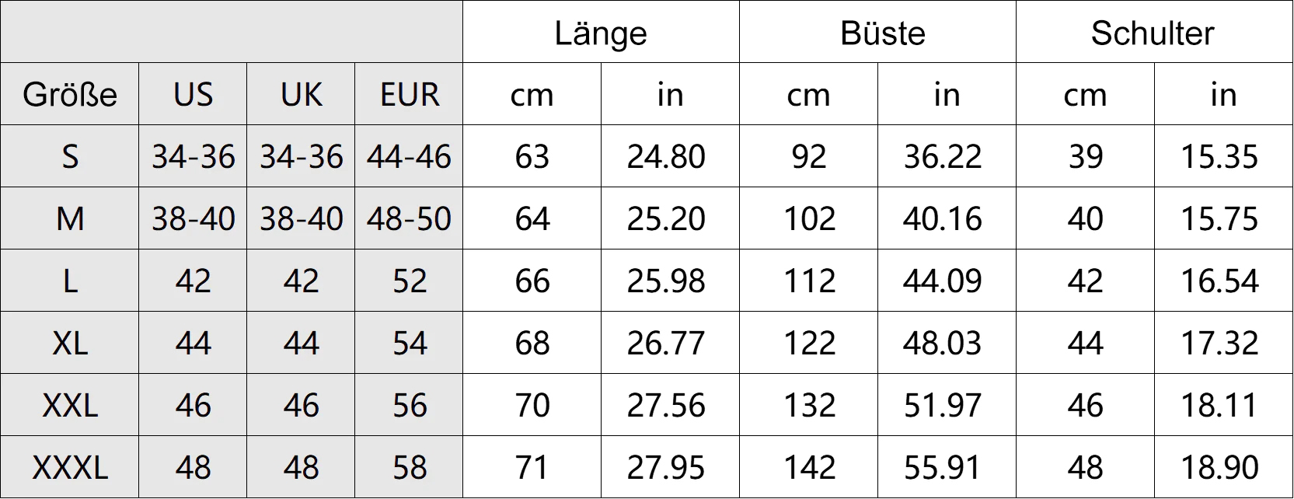This screenshot has width=1294, height=499.
Task: Select the XXXL size row label
Action: tap(70, 467)
